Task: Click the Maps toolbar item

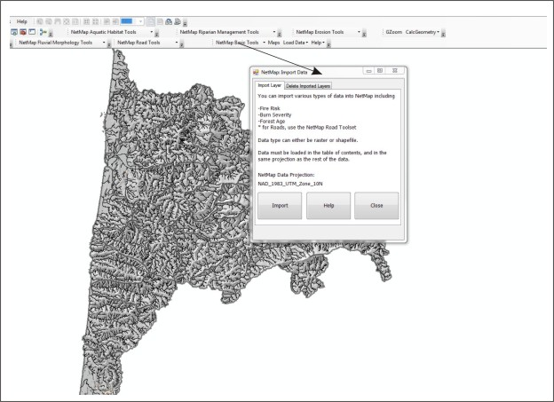Action: (x=273, y=42)
